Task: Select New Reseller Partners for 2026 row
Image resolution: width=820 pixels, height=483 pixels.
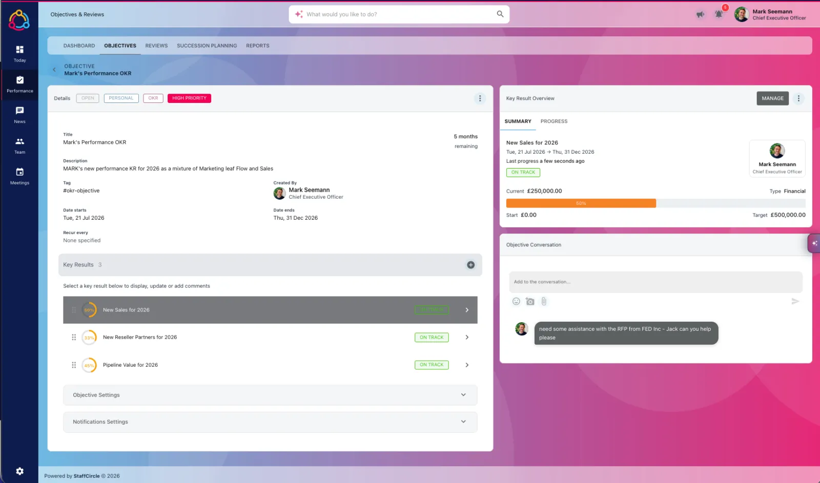Action: pyautogui.click(x=270, y=337)
